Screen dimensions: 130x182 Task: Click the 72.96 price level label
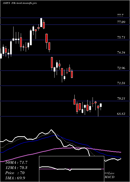click(x=121, y=68)
